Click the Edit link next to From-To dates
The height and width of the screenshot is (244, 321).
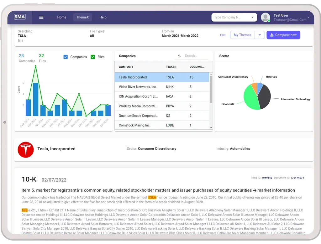coord(223,35)
